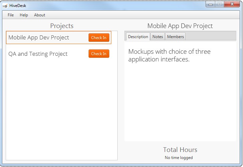Click the 'Mobile App Dev Project' details heading
243x167 pixels.
[180, 26]
